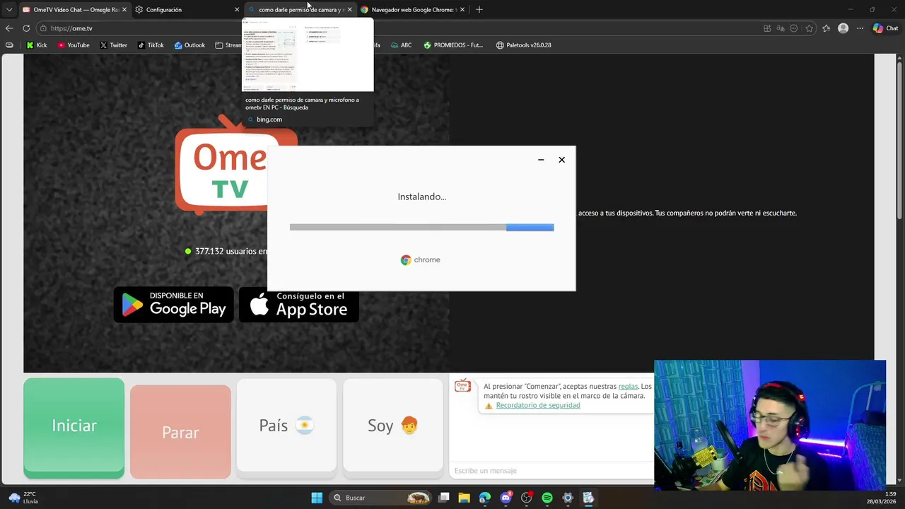Reload the ome.tv page

click(26, 28)
